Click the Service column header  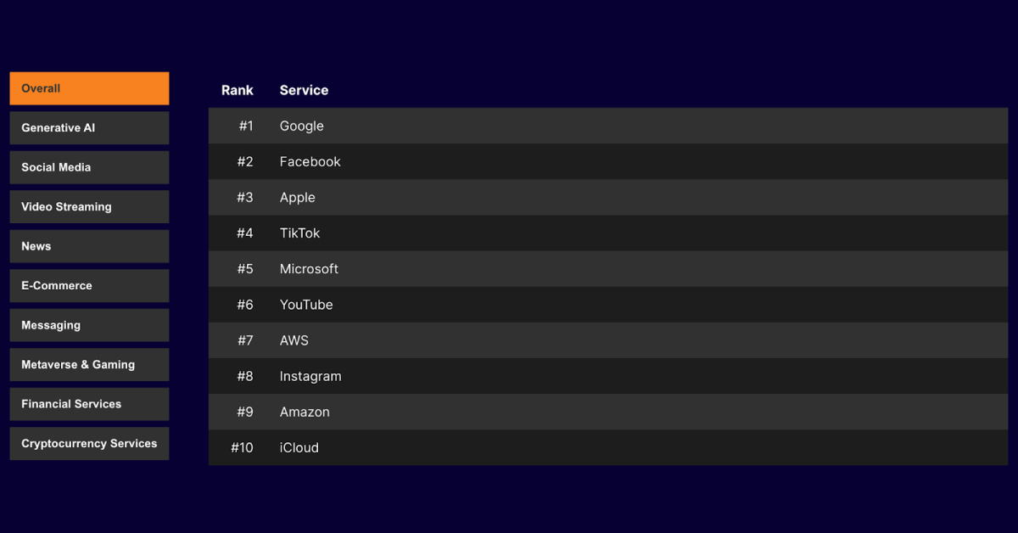[x=304, y=90]
